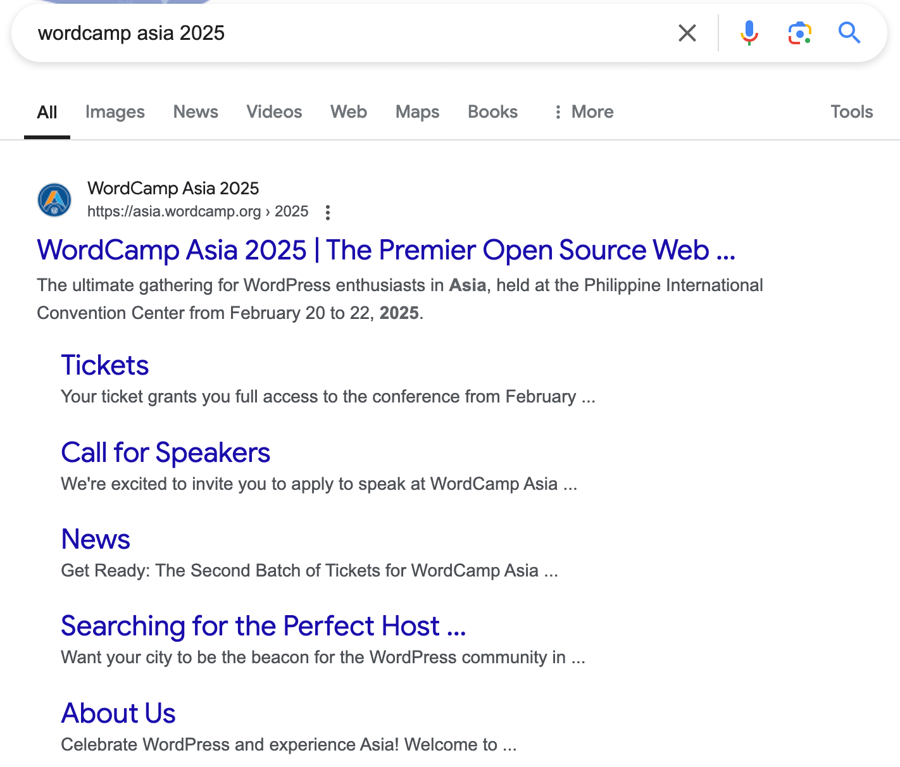Screen dimensions: 900x767
Task: Open the Tools options
Action: click(x=852, y=112)
